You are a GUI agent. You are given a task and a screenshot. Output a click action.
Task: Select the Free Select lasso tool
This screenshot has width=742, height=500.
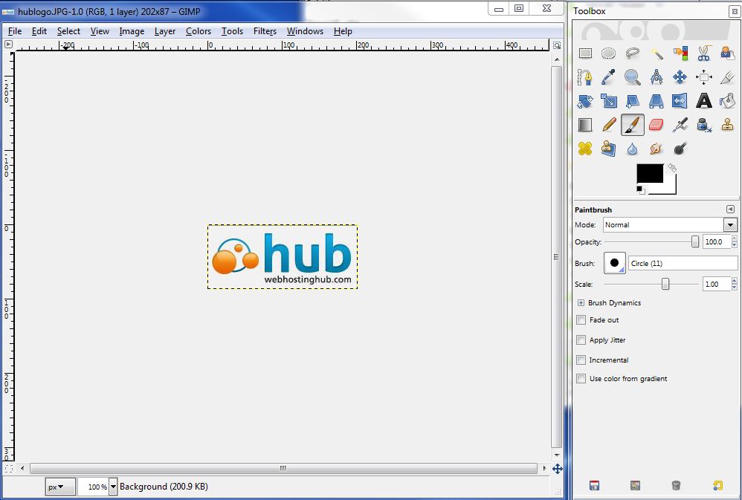pos(632,53)
